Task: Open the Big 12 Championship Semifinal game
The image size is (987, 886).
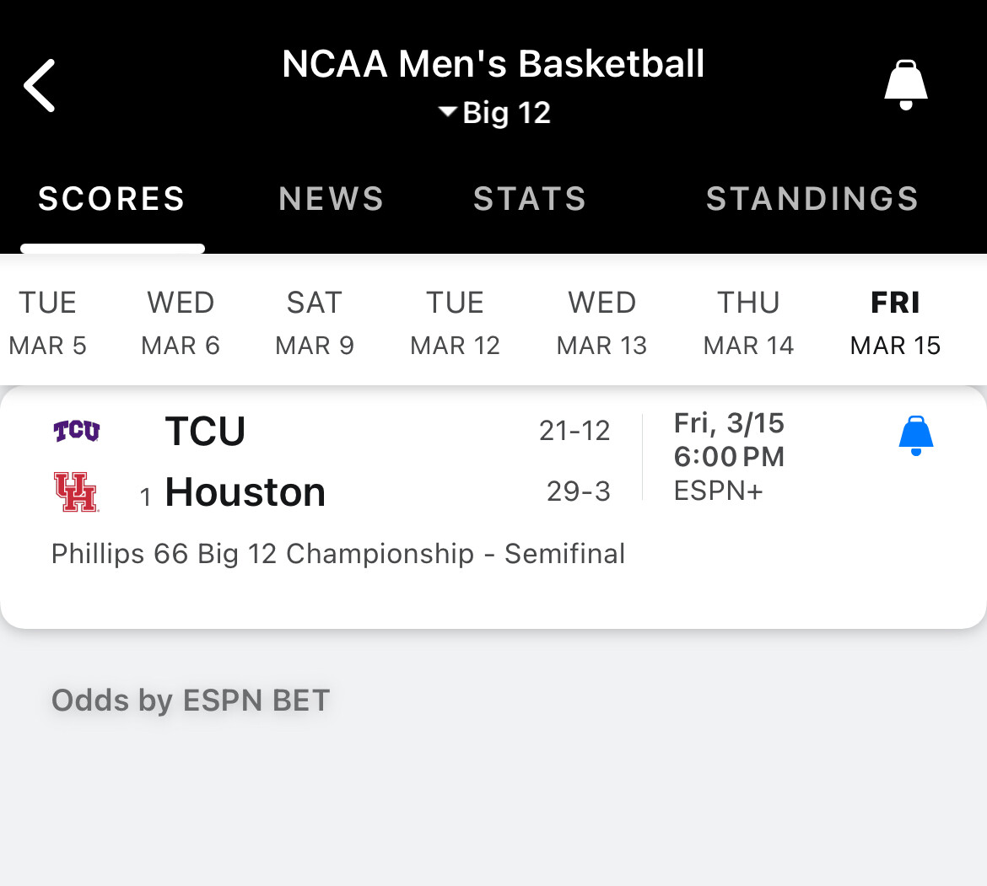Action: pyautogui.click(x=338, y=554)
